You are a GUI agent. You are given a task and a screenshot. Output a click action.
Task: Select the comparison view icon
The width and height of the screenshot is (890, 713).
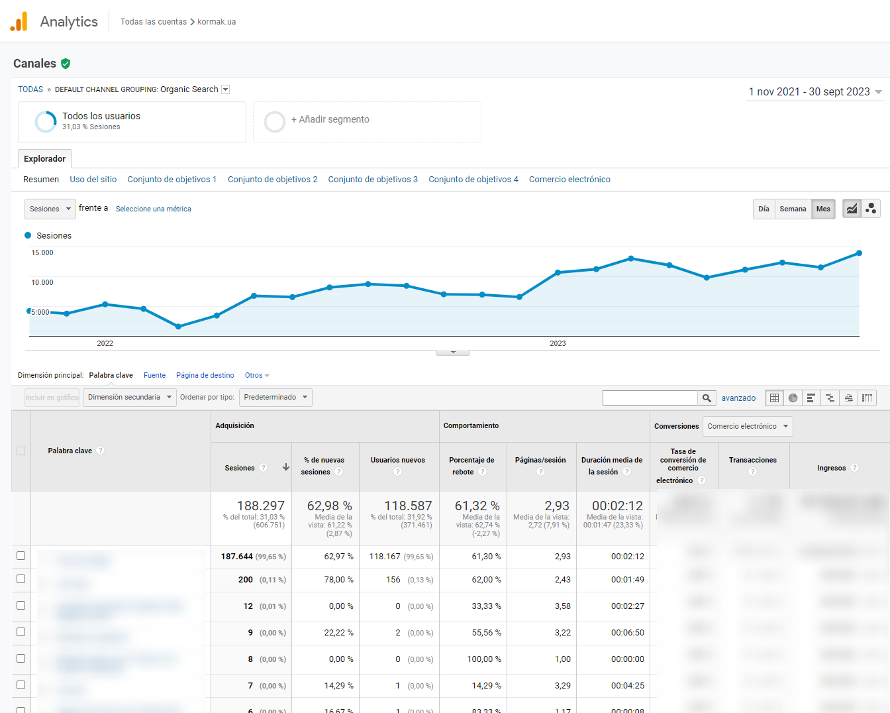click(x=830, y=398)
